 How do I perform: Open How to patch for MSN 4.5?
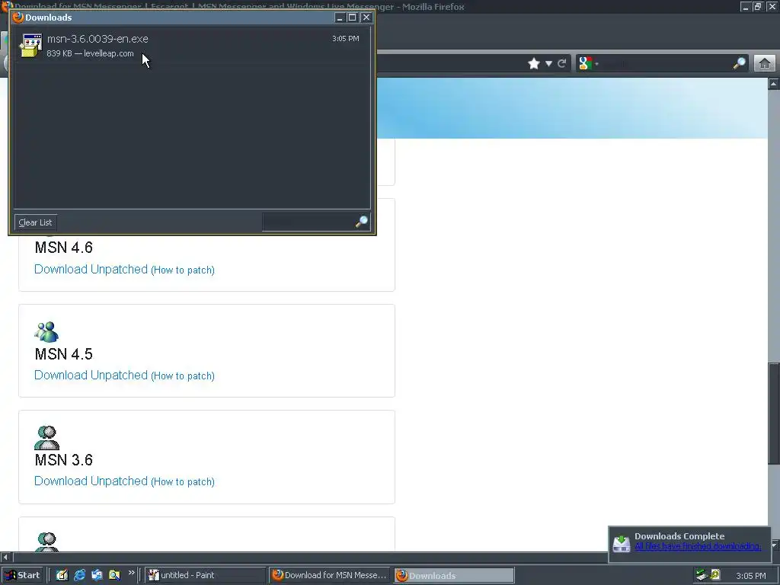(183, 376)
